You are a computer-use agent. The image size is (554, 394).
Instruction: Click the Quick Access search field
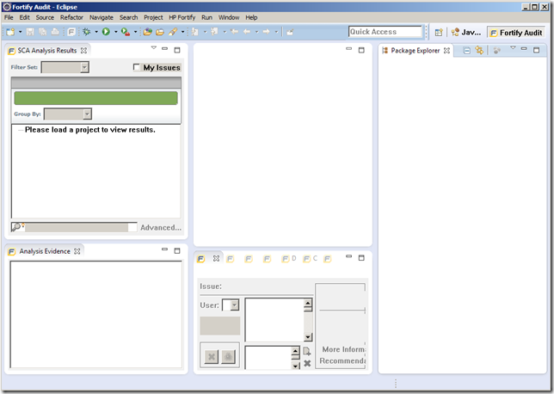pyautogui.click(x=385, y=32)
